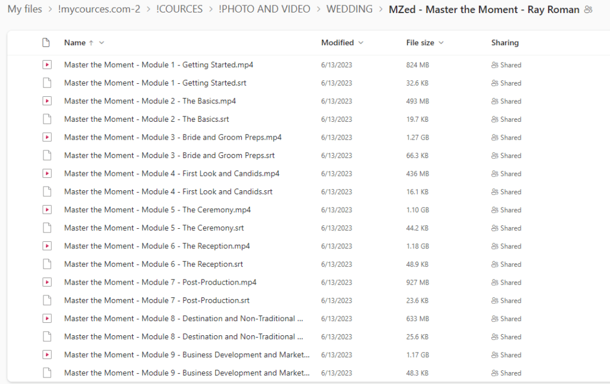Open Module 1 - Getting Started.srt

click(155, 83)
